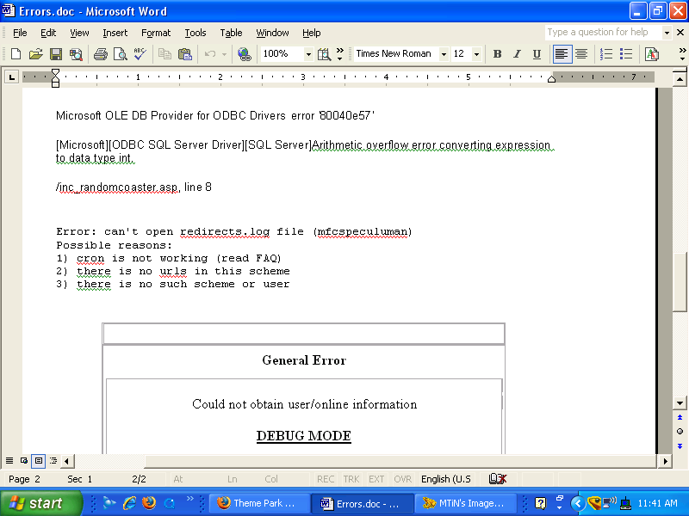Toggle Italic formatting

(x=518, y=54)
